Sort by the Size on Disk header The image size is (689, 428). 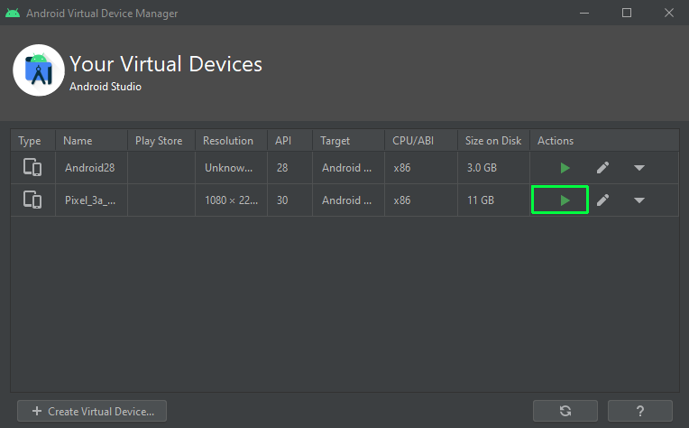click(493, 141)
